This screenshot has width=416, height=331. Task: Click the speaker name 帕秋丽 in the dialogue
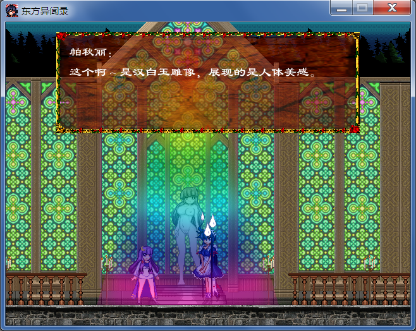click(88, 52)
